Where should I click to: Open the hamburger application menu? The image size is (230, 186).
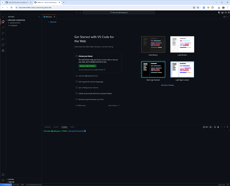coord(3,17)
